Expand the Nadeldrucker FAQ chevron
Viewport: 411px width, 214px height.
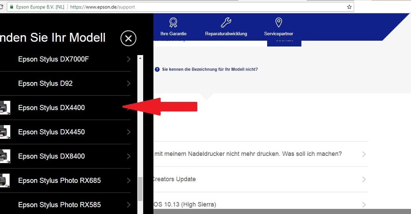364,154
